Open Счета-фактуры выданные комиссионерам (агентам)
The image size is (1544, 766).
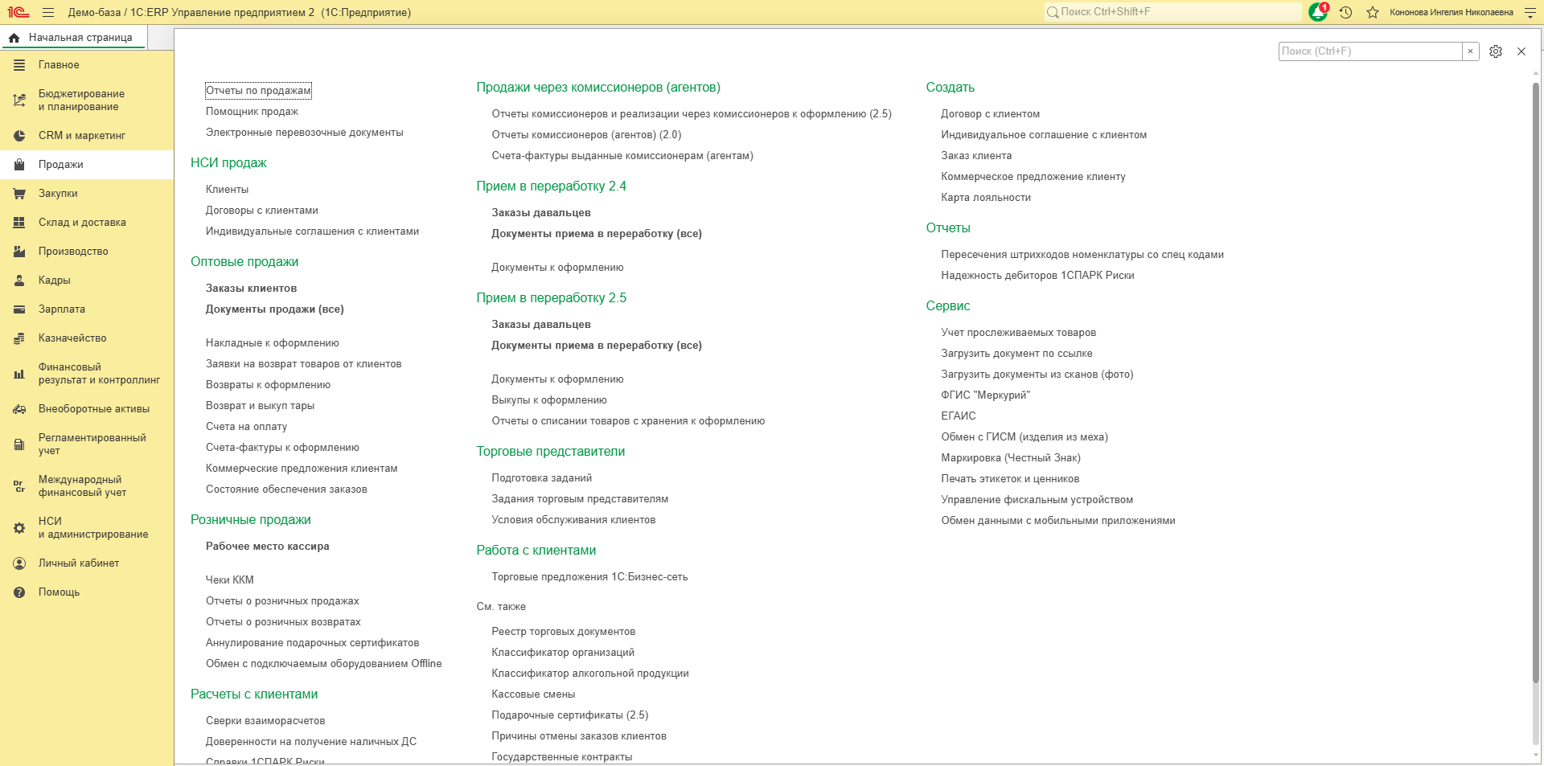tap(622, 156)
